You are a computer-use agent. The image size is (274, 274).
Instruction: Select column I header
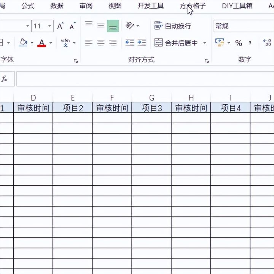click(x=231, y=98)
